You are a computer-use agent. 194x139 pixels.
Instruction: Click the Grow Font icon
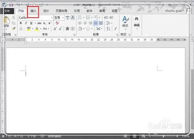coord(55,29)
